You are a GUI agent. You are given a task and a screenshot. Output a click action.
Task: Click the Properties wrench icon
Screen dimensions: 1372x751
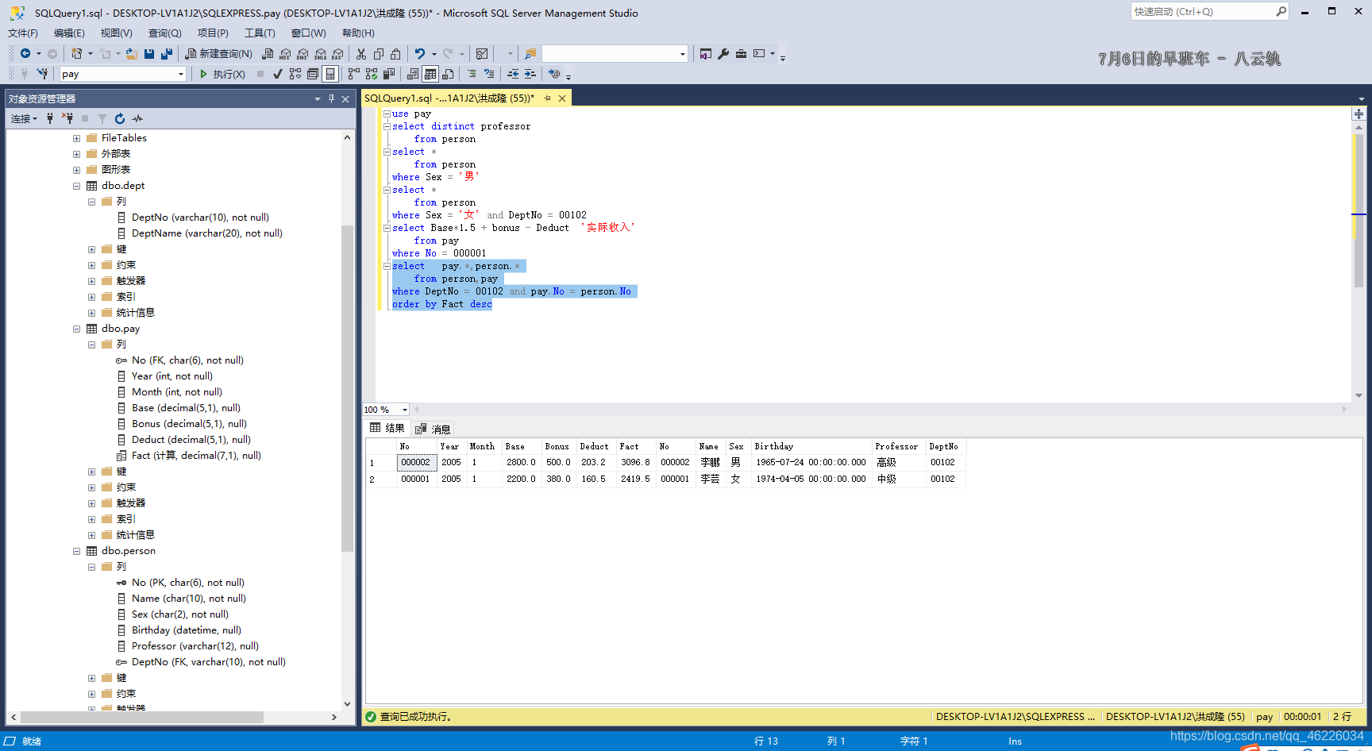click(x=723, y=53)
